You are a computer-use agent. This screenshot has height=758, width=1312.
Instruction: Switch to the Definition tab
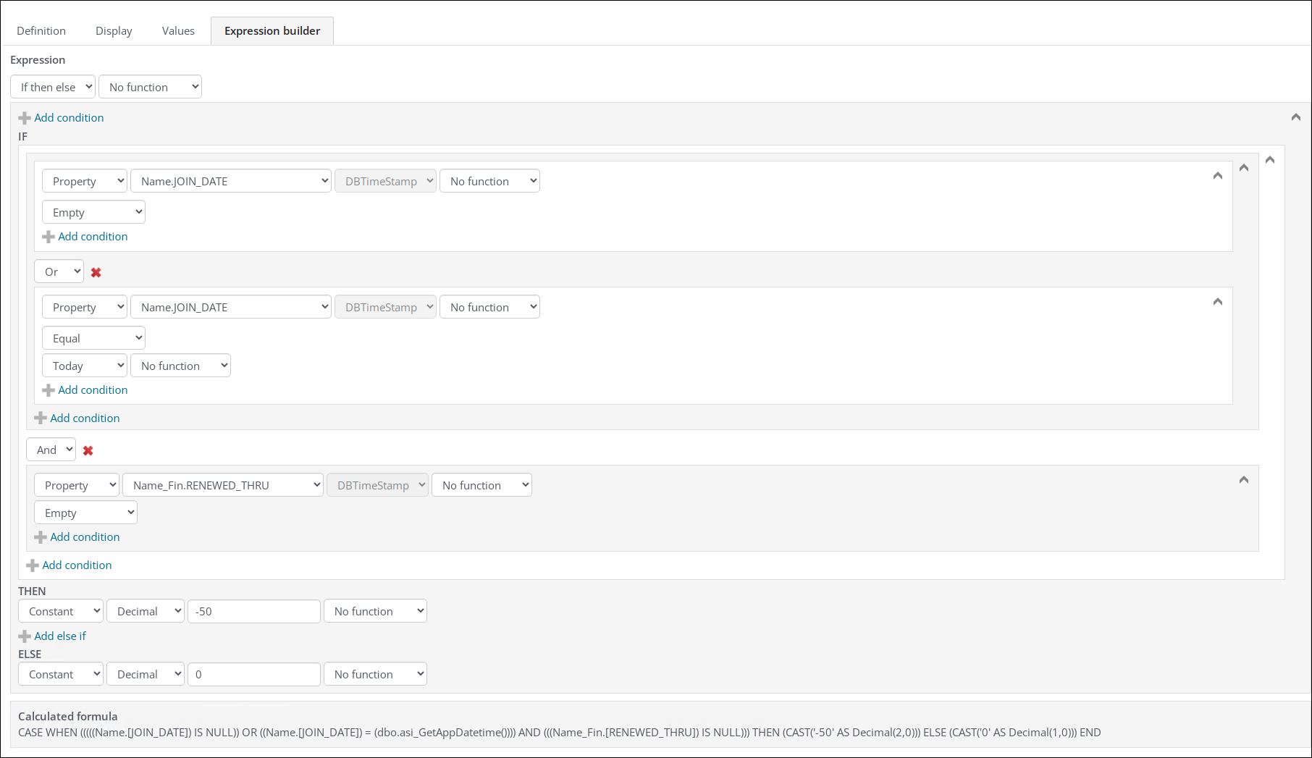point(41,30)
